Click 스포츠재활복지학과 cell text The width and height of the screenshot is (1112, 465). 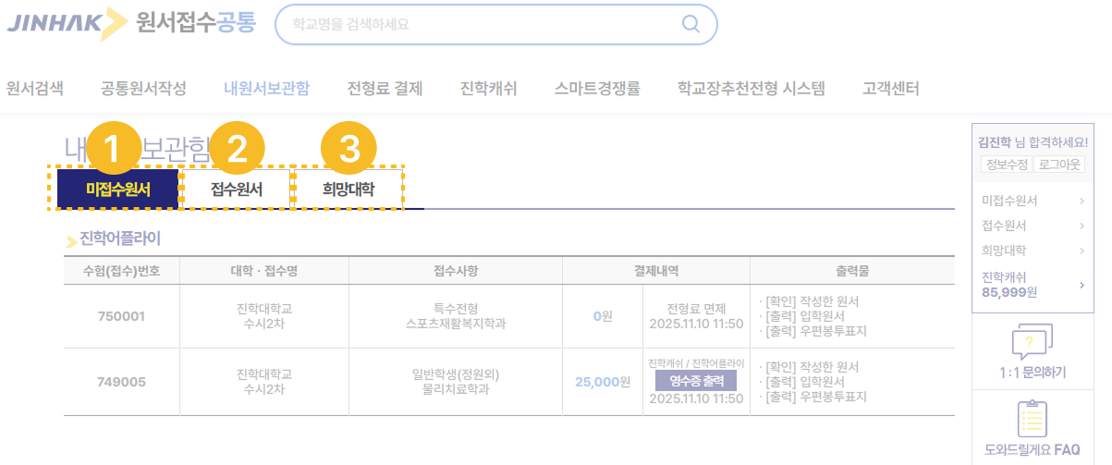tap(456, 324)
